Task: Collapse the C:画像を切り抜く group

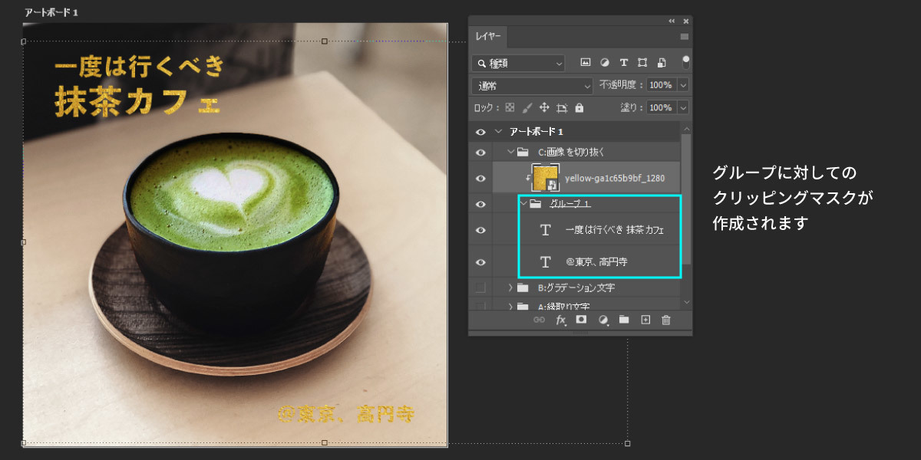Action: 510,152
